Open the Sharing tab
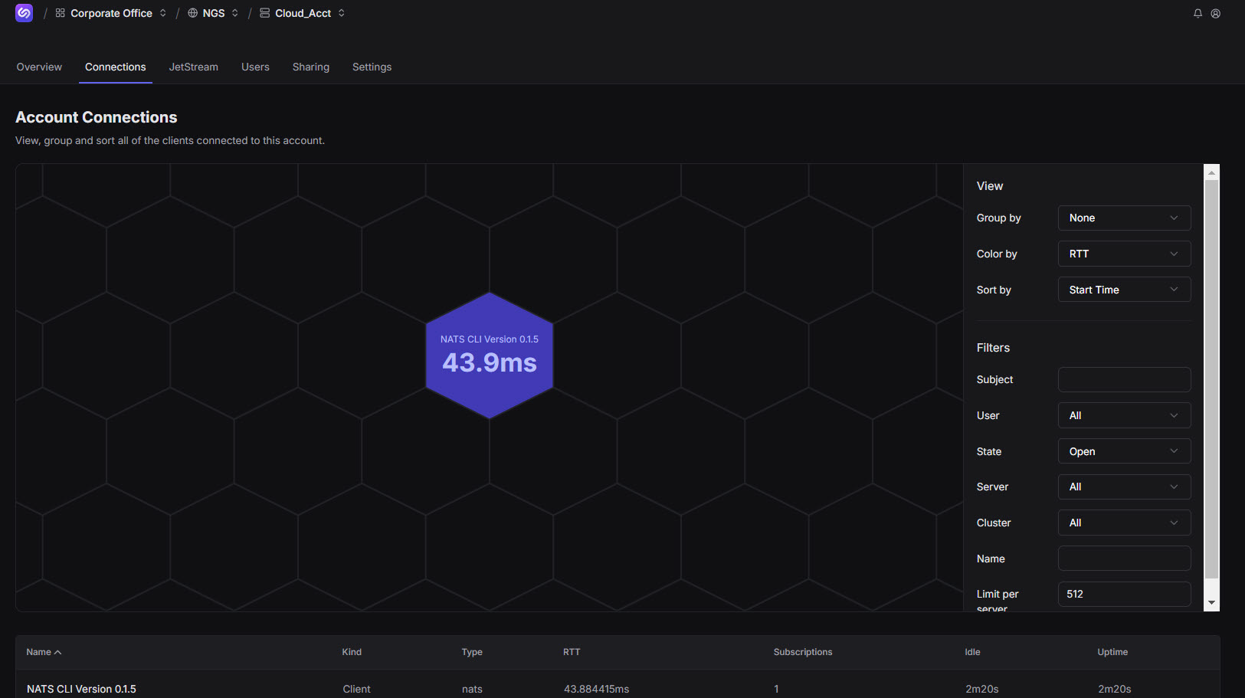The image size is (1245, 698). click(311, 67)
